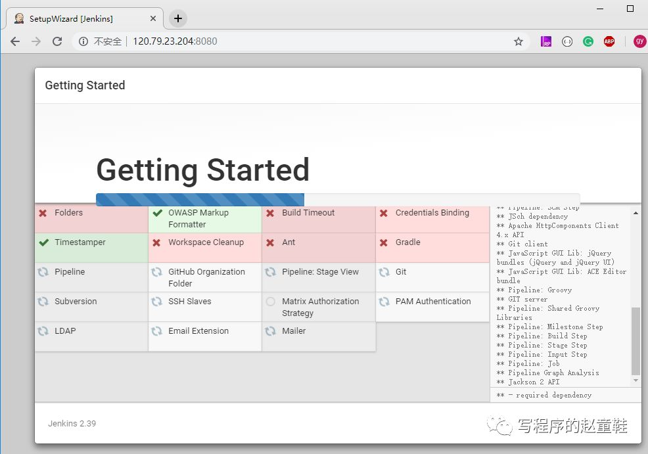The image size is (648, 454).
Task: Click the '** Jackson 2 API' log line
Action: tap(528, 382)
